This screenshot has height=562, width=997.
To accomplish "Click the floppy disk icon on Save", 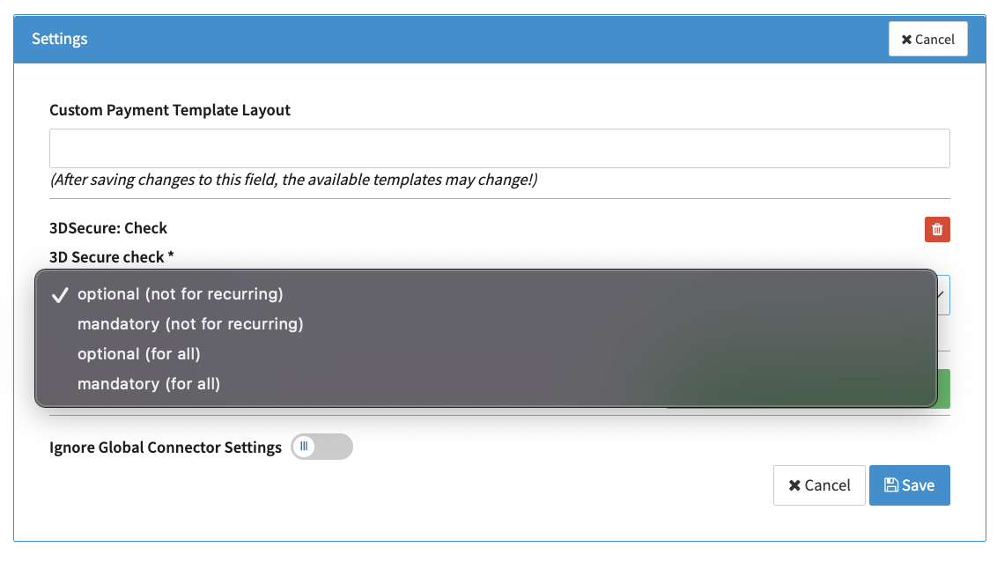I will coord(891,485).
